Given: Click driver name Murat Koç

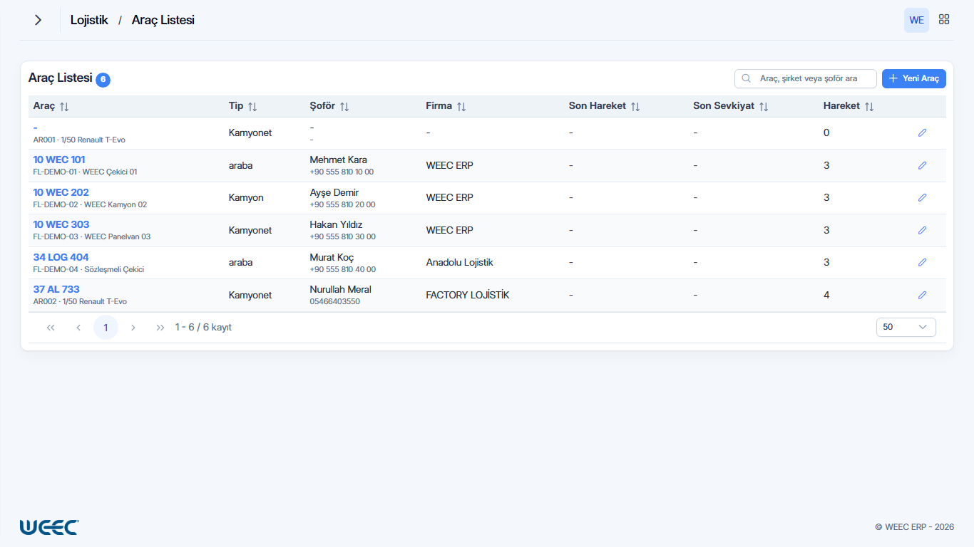Looking at the screenshot, I should tap(332, 257).
